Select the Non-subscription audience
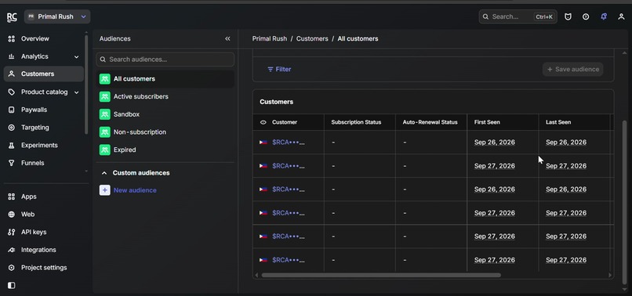Viewport: 632px width, 296px height. tap(165, 132)
